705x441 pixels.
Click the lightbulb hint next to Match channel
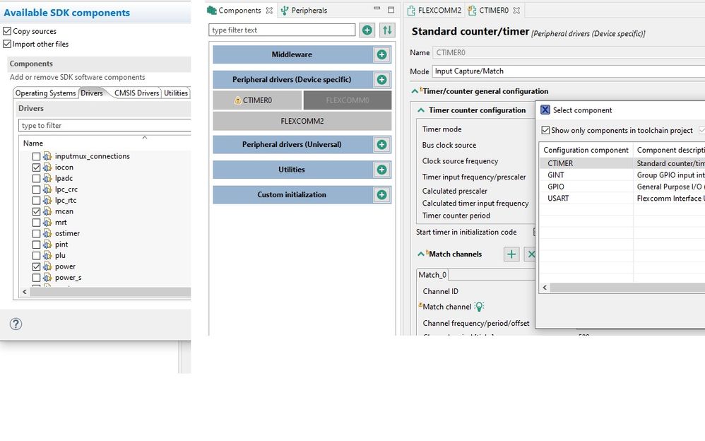pyautogui.click(x=479, y=307)
